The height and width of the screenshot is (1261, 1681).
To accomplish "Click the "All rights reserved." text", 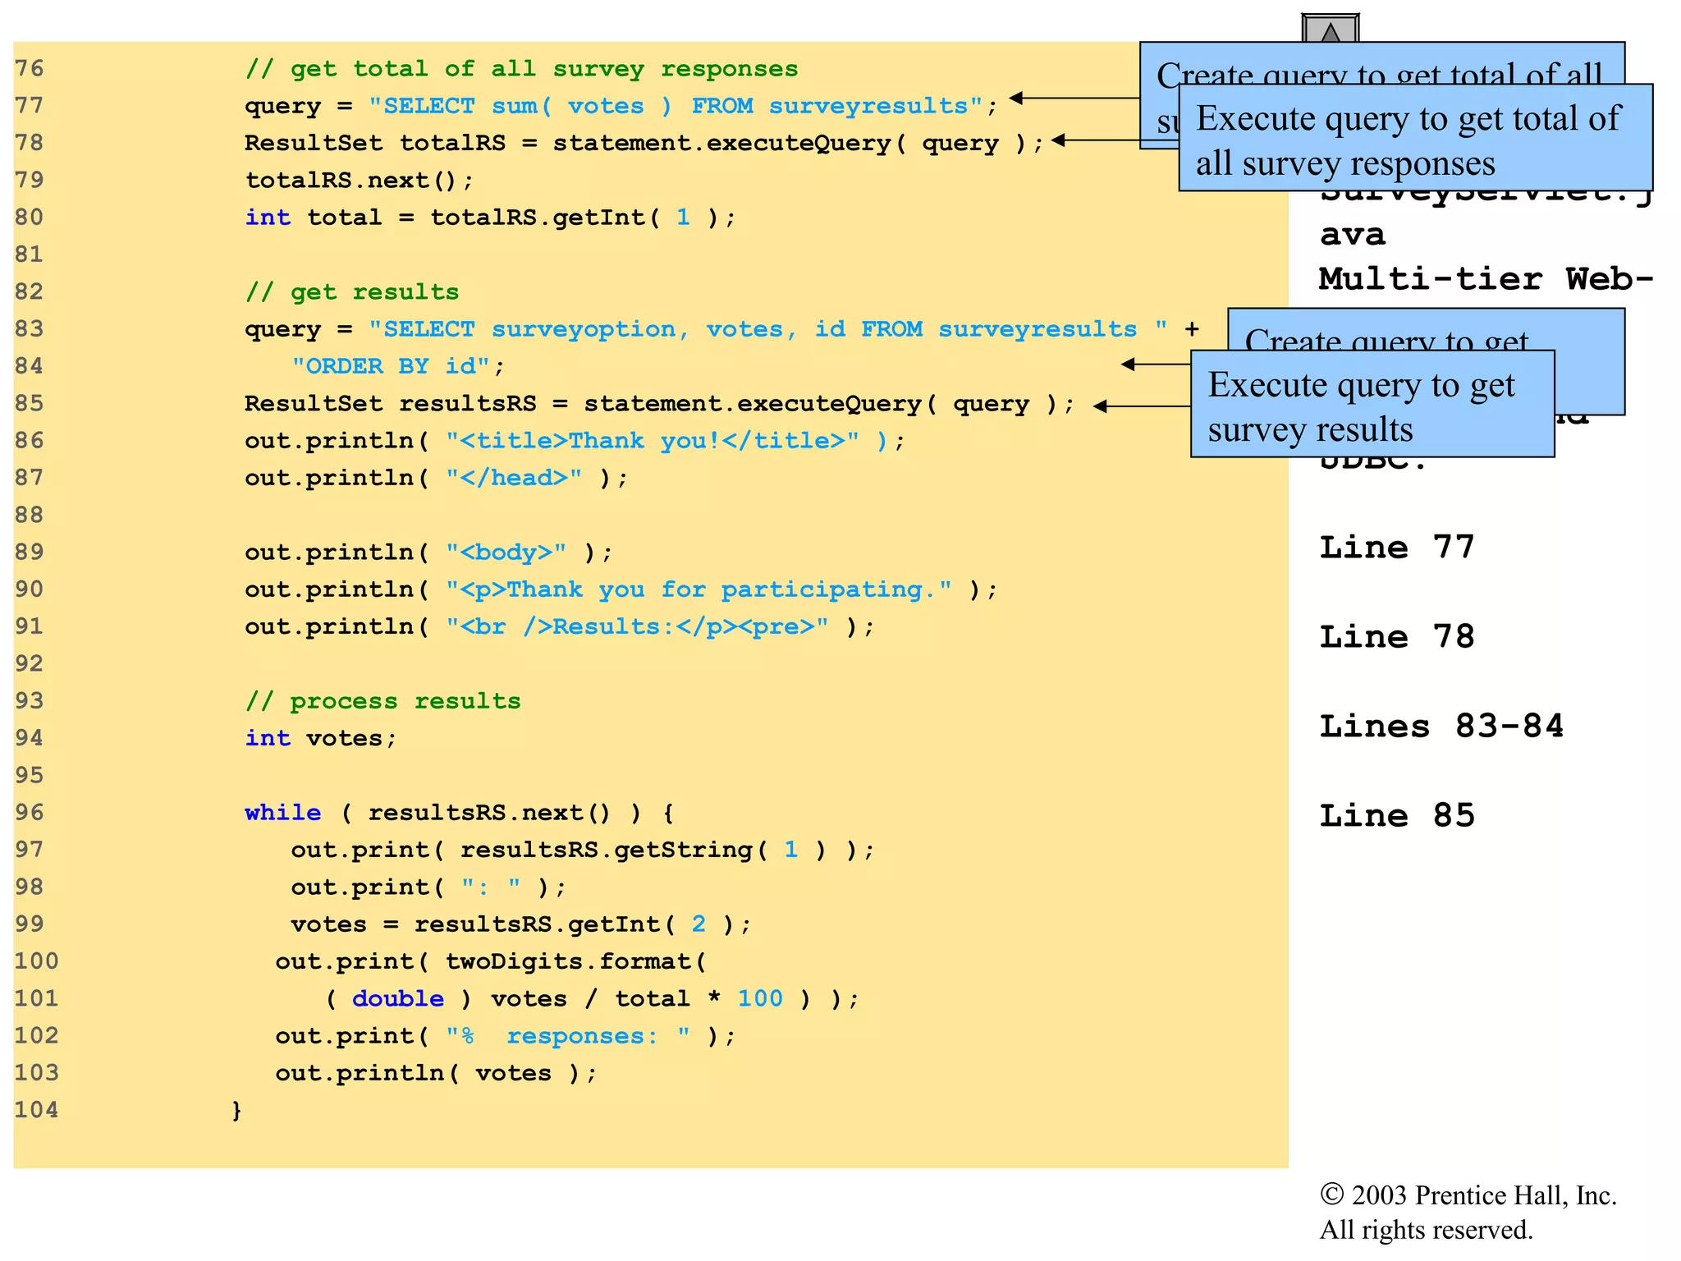I will point(1427,1230).
